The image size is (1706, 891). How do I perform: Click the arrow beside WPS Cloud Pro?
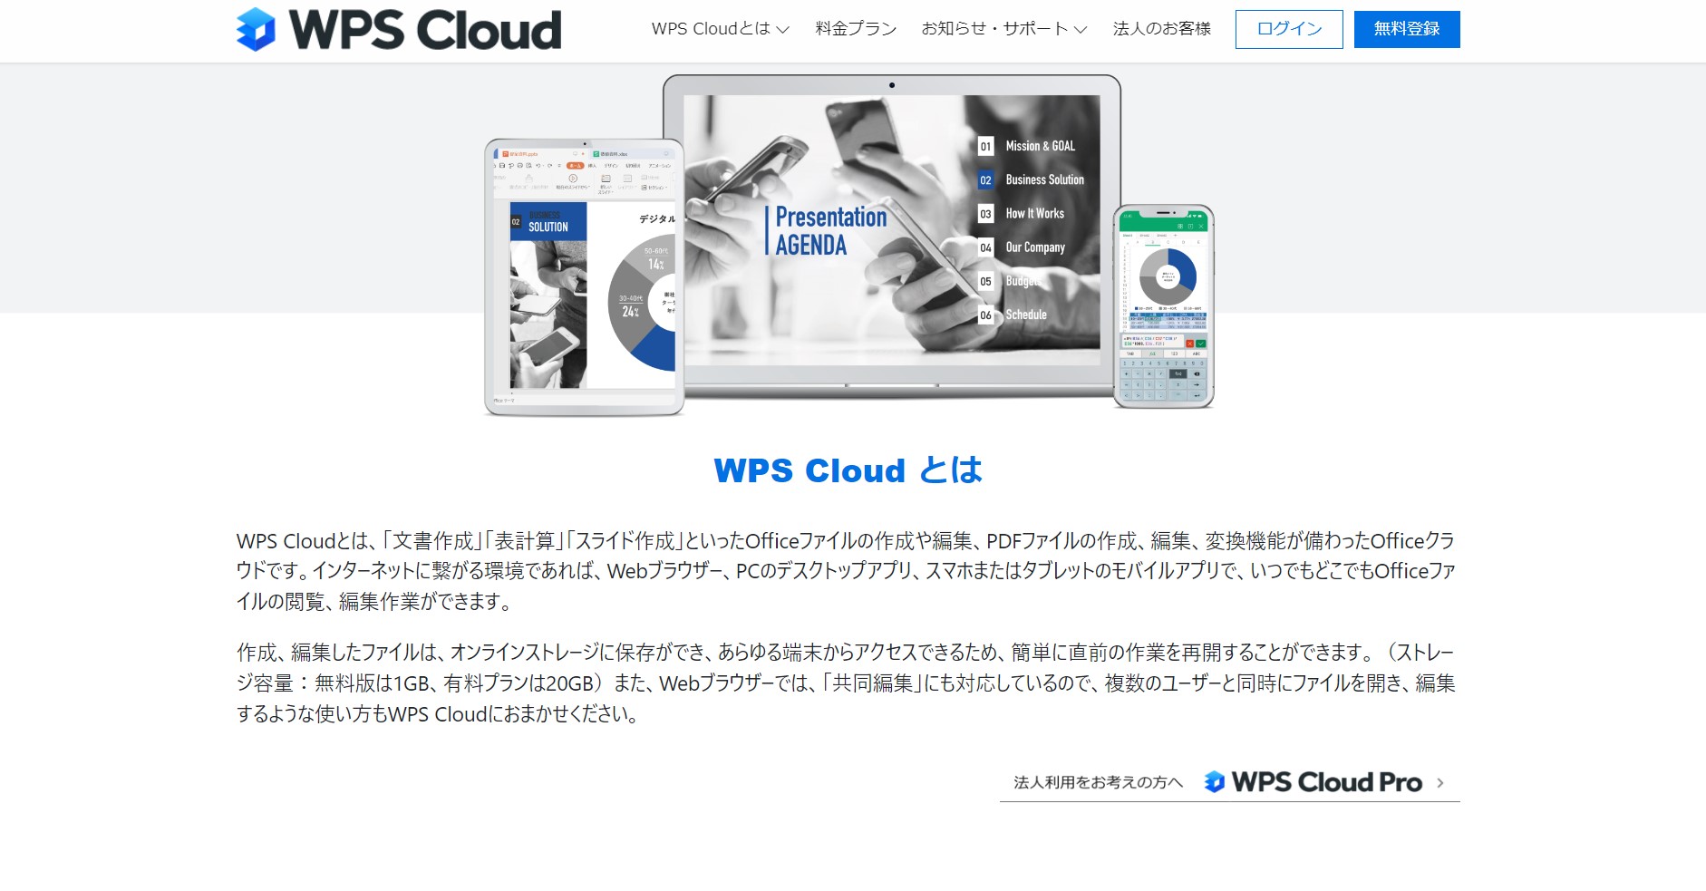pyautogui.click(x=1440, y=783)
